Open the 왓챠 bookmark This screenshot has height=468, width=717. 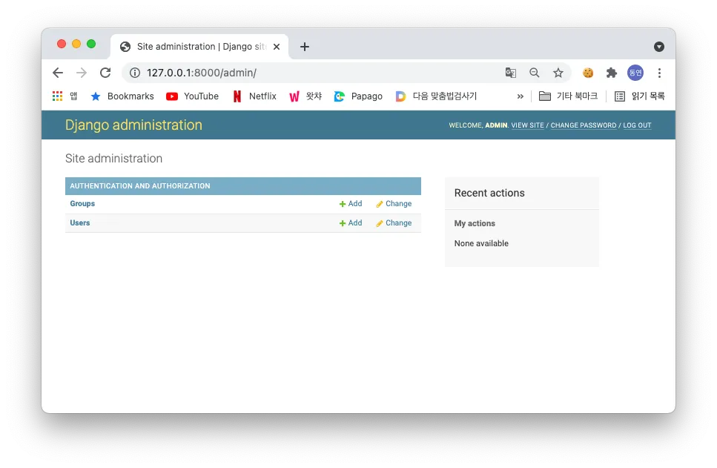click(305, 96)
